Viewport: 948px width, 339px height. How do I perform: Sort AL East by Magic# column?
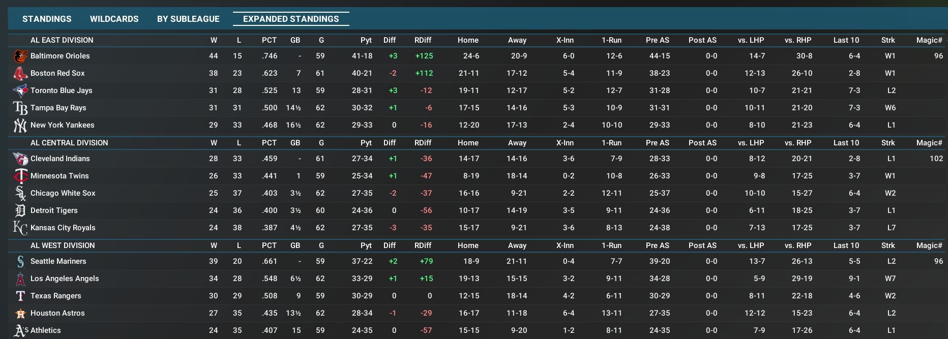pyautogui.click(x=929, y=40)
